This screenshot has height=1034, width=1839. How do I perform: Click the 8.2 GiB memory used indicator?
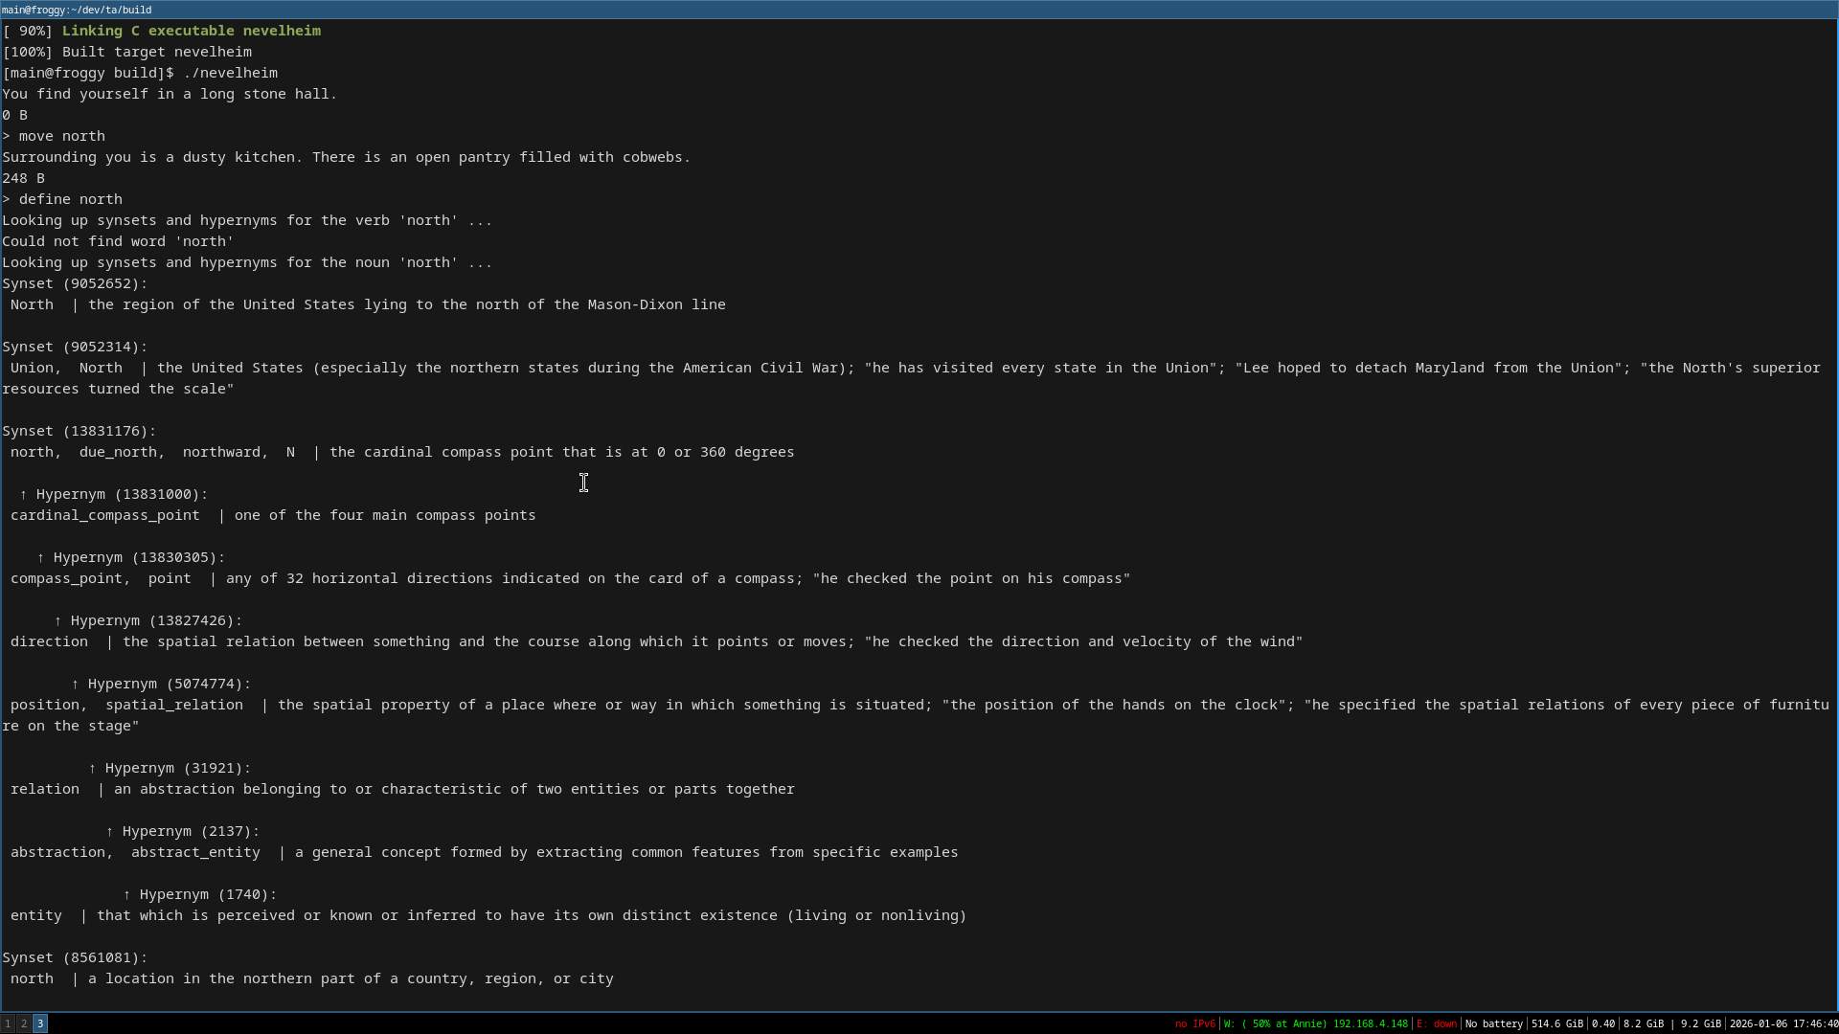[1643, 1023]
